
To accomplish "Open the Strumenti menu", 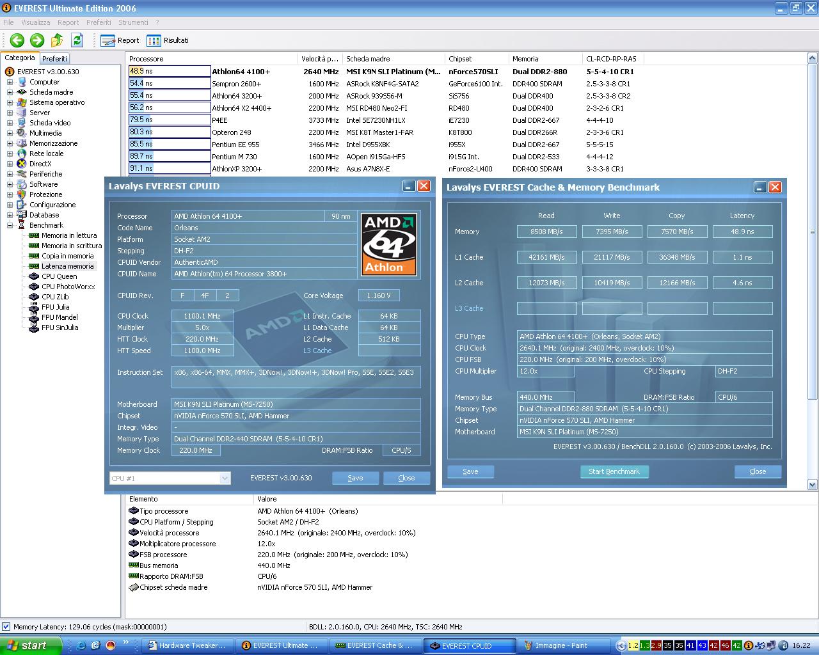I will (x=133, y=22).
